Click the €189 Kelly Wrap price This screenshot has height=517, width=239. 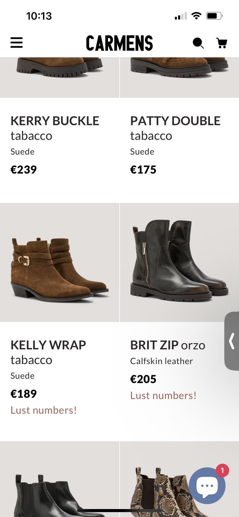click(x=24, y=394)
